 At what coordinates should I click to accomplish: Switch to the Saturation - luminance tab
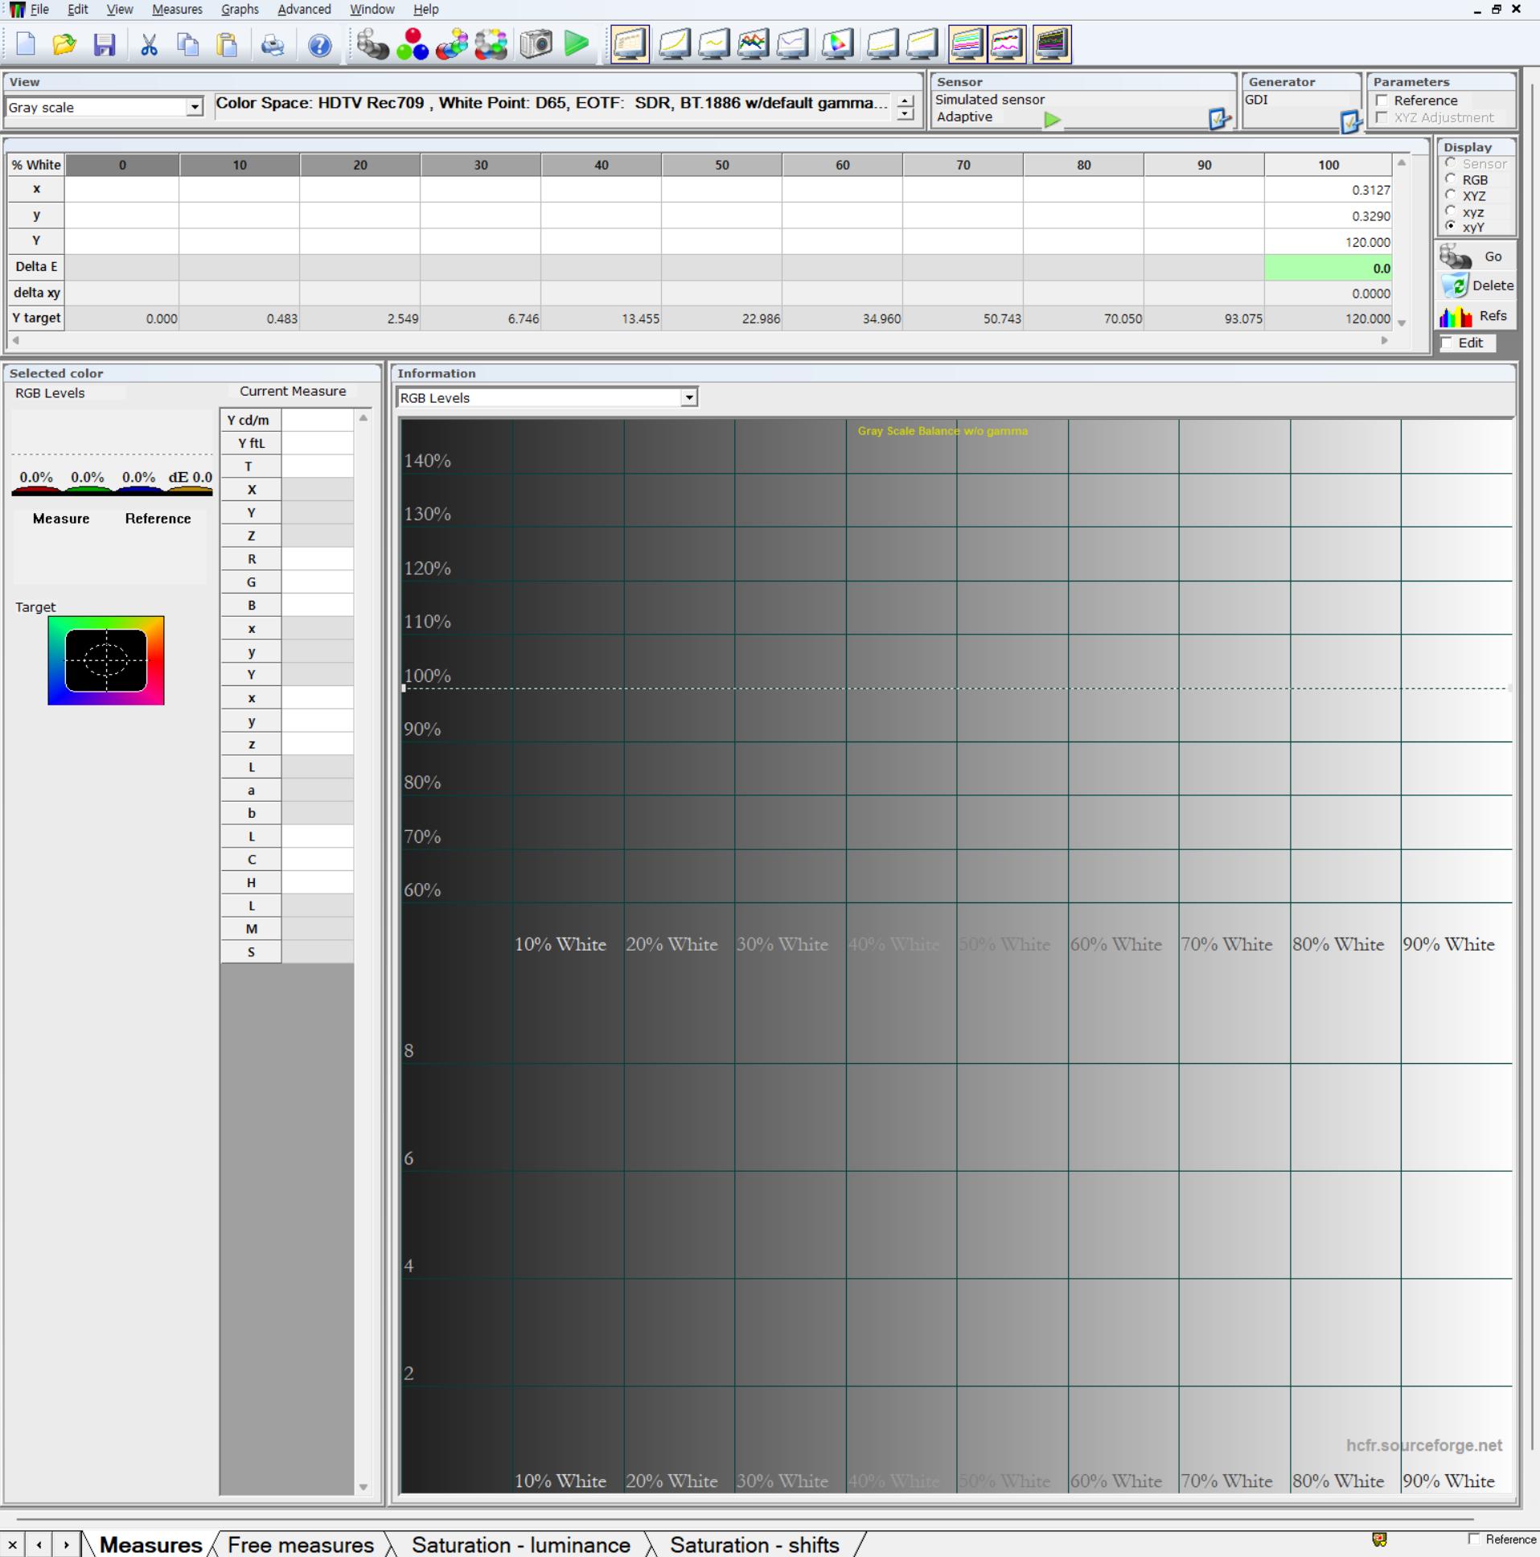tap(520, 1544)
